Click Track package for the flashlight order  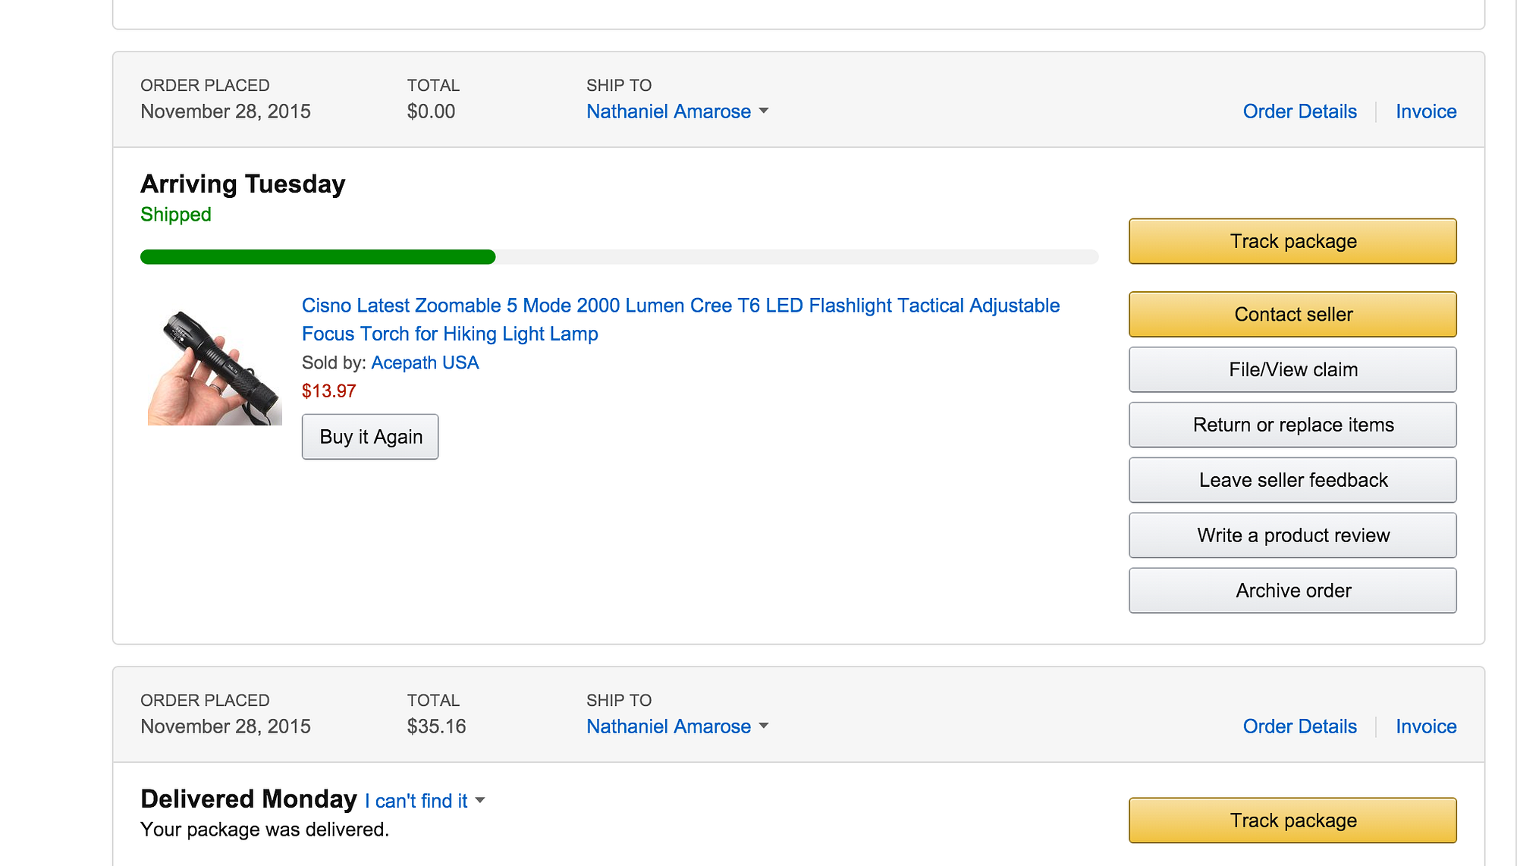[x=1292, y=241]
